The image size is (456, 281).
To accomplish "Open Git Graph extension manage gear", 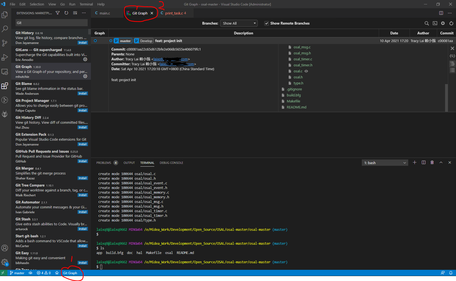I will 85,76.
